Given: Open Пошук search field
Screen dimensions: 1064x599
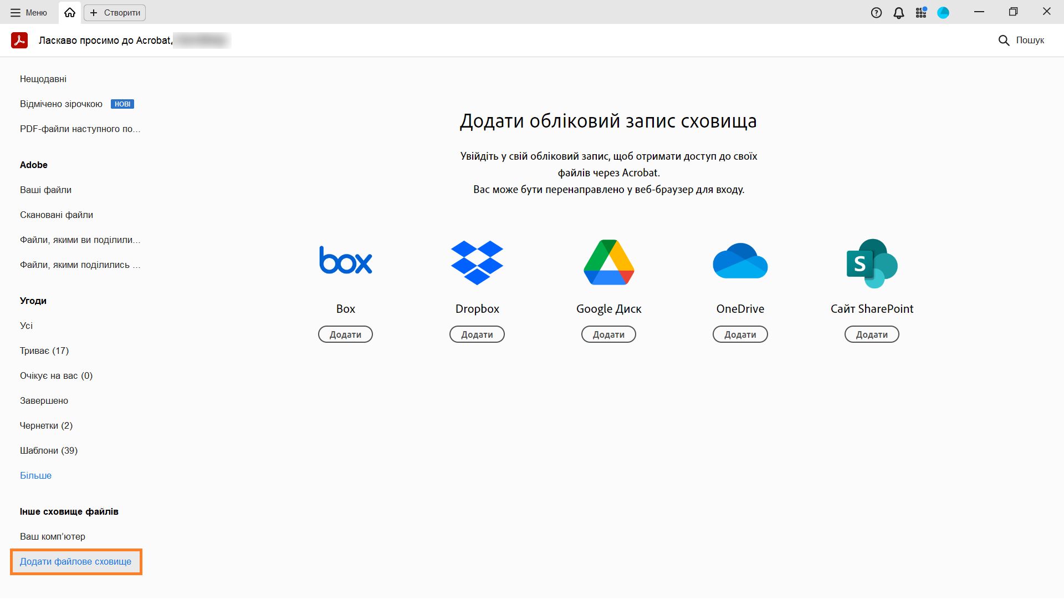Looking at the screenshot, I should [1021, 40].
